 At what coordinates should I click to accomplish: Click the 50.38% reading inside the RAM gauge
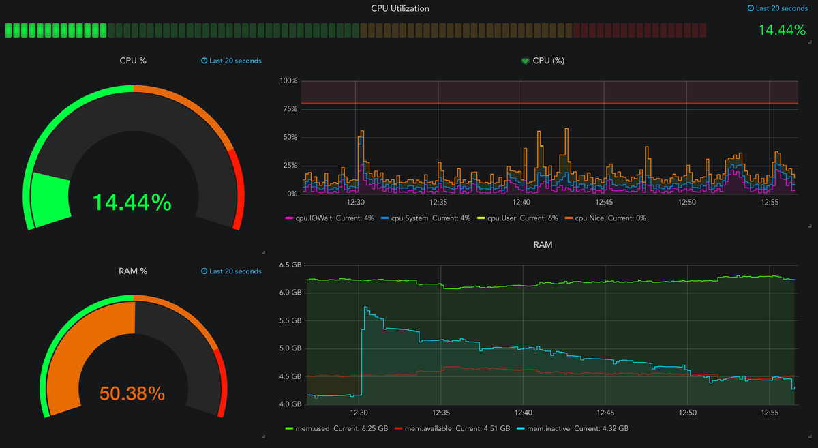pyautogui.click(x=132, y=393)
